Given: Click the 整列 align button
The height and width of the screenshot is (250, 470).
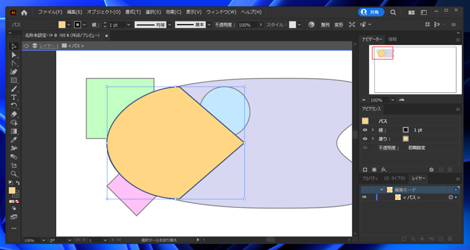Looking at the screenshot, I should point(325,25).
